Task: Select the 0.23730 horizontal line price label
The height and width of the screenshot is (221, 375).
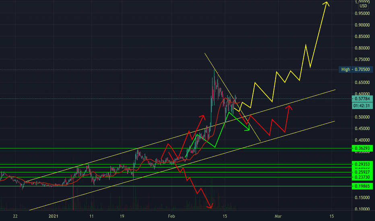Action: tap(362, 177)
